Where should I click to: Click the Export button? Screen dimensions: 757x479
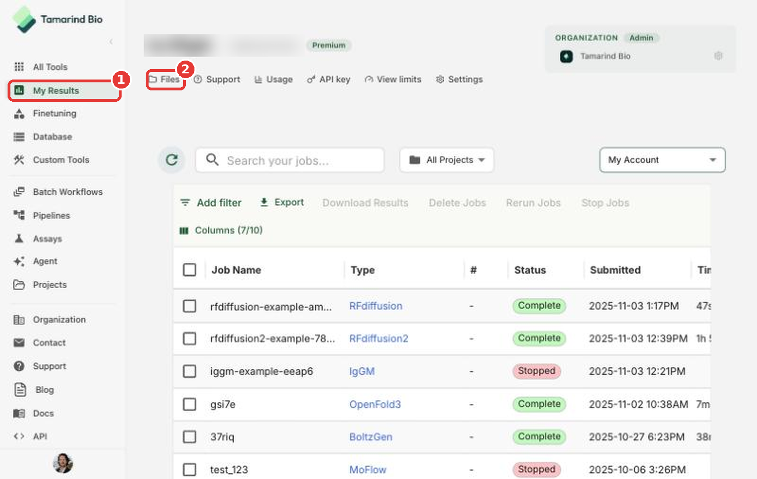(282, 203)
